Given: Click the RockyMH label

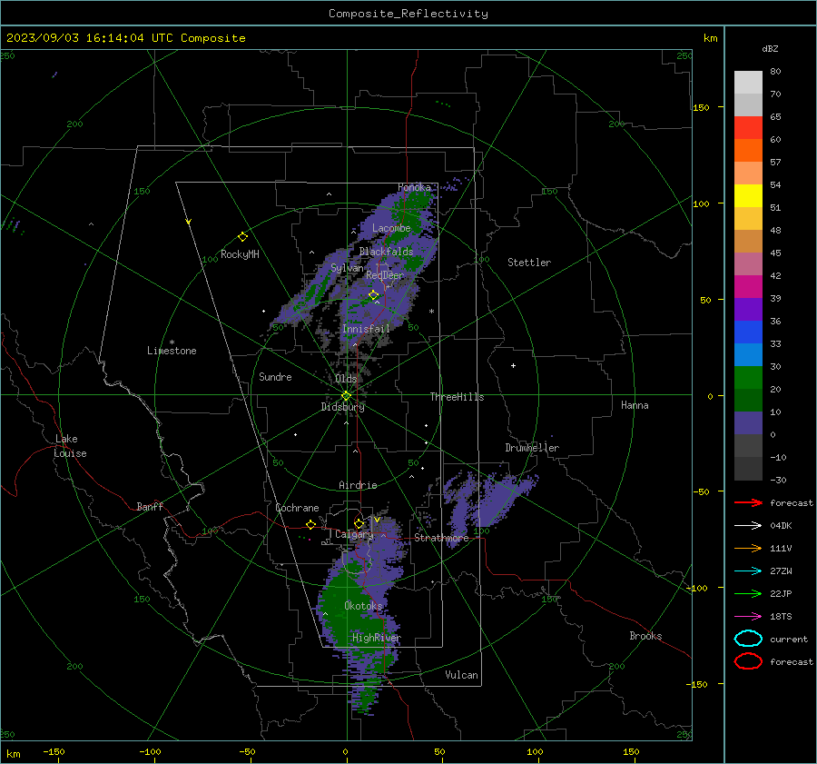Looking at the screenshot, I should (240, 254).
